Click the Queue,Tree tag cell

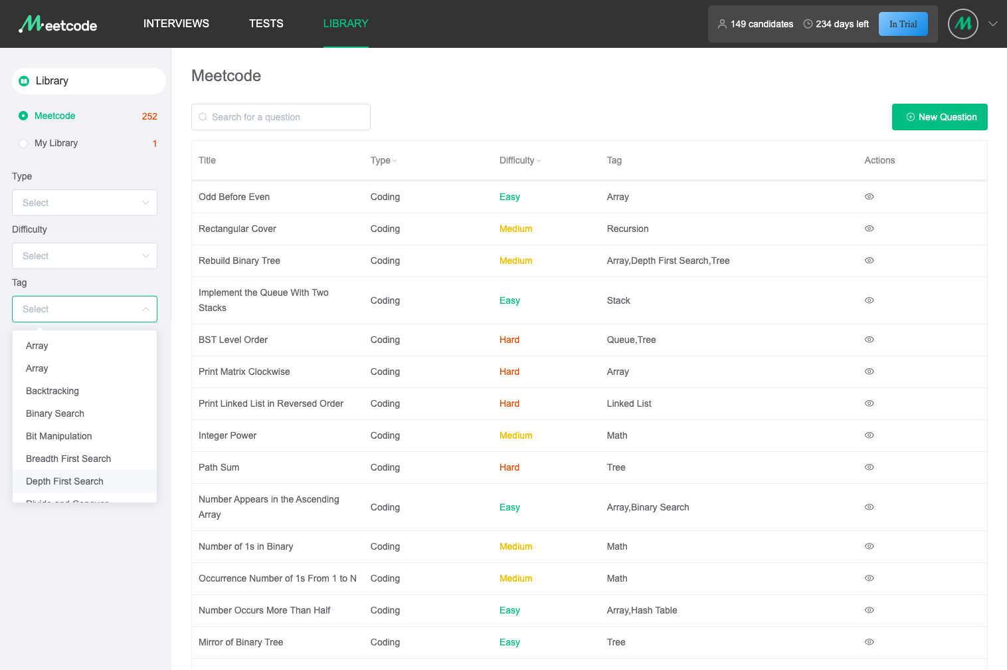click(x=632, y=340)
